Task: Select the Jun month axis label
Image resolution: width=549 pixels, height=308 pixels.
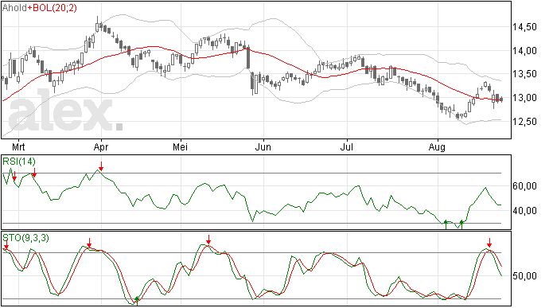Action: 263,146
